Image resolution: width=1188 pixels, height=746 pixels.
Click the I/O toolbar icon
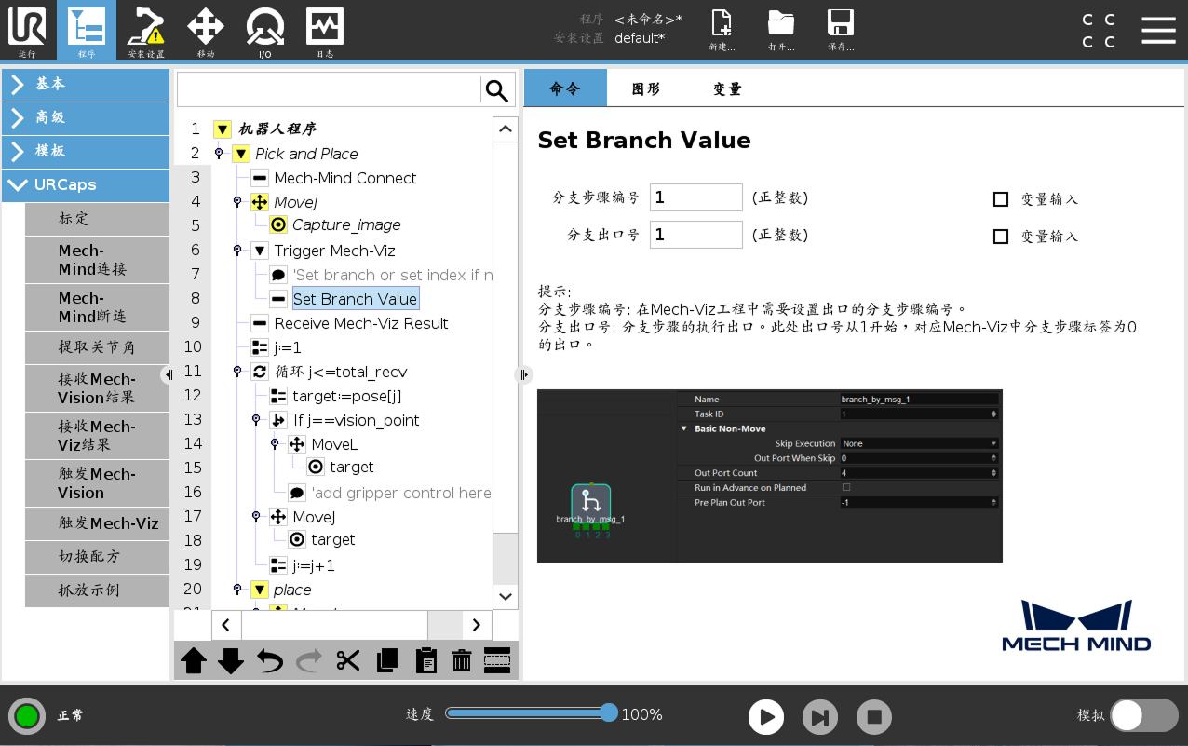pyautogui.click(x=264, y=31)
